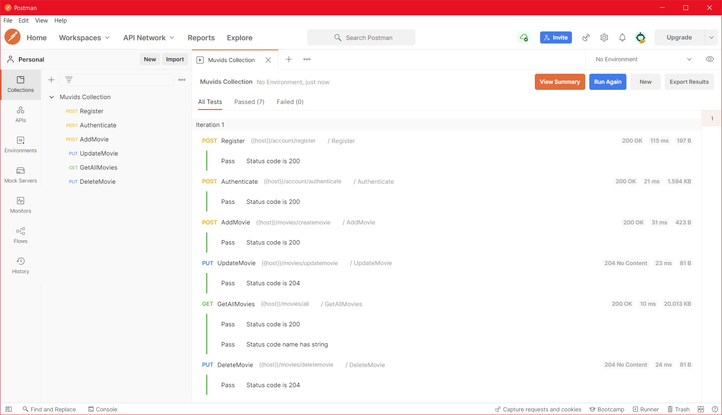This screenshot has height=415, width=722.
Task: Open Explore page
Action: [240, 37]
